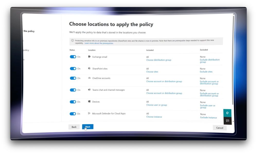Viewport: 257px width, 154px height.
Task: Click the vertical scrollbar of the page
Action: (233, 60)
